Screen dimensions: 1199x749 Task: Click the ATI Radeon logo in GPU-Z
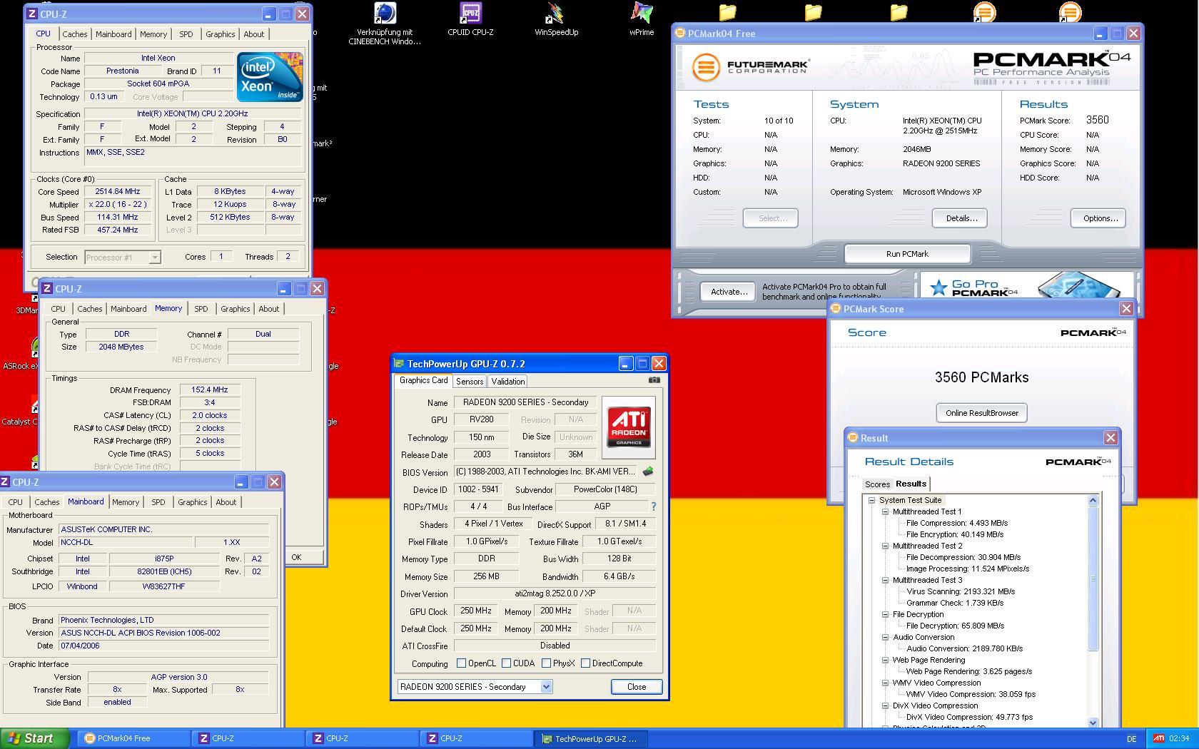[629, 427]
